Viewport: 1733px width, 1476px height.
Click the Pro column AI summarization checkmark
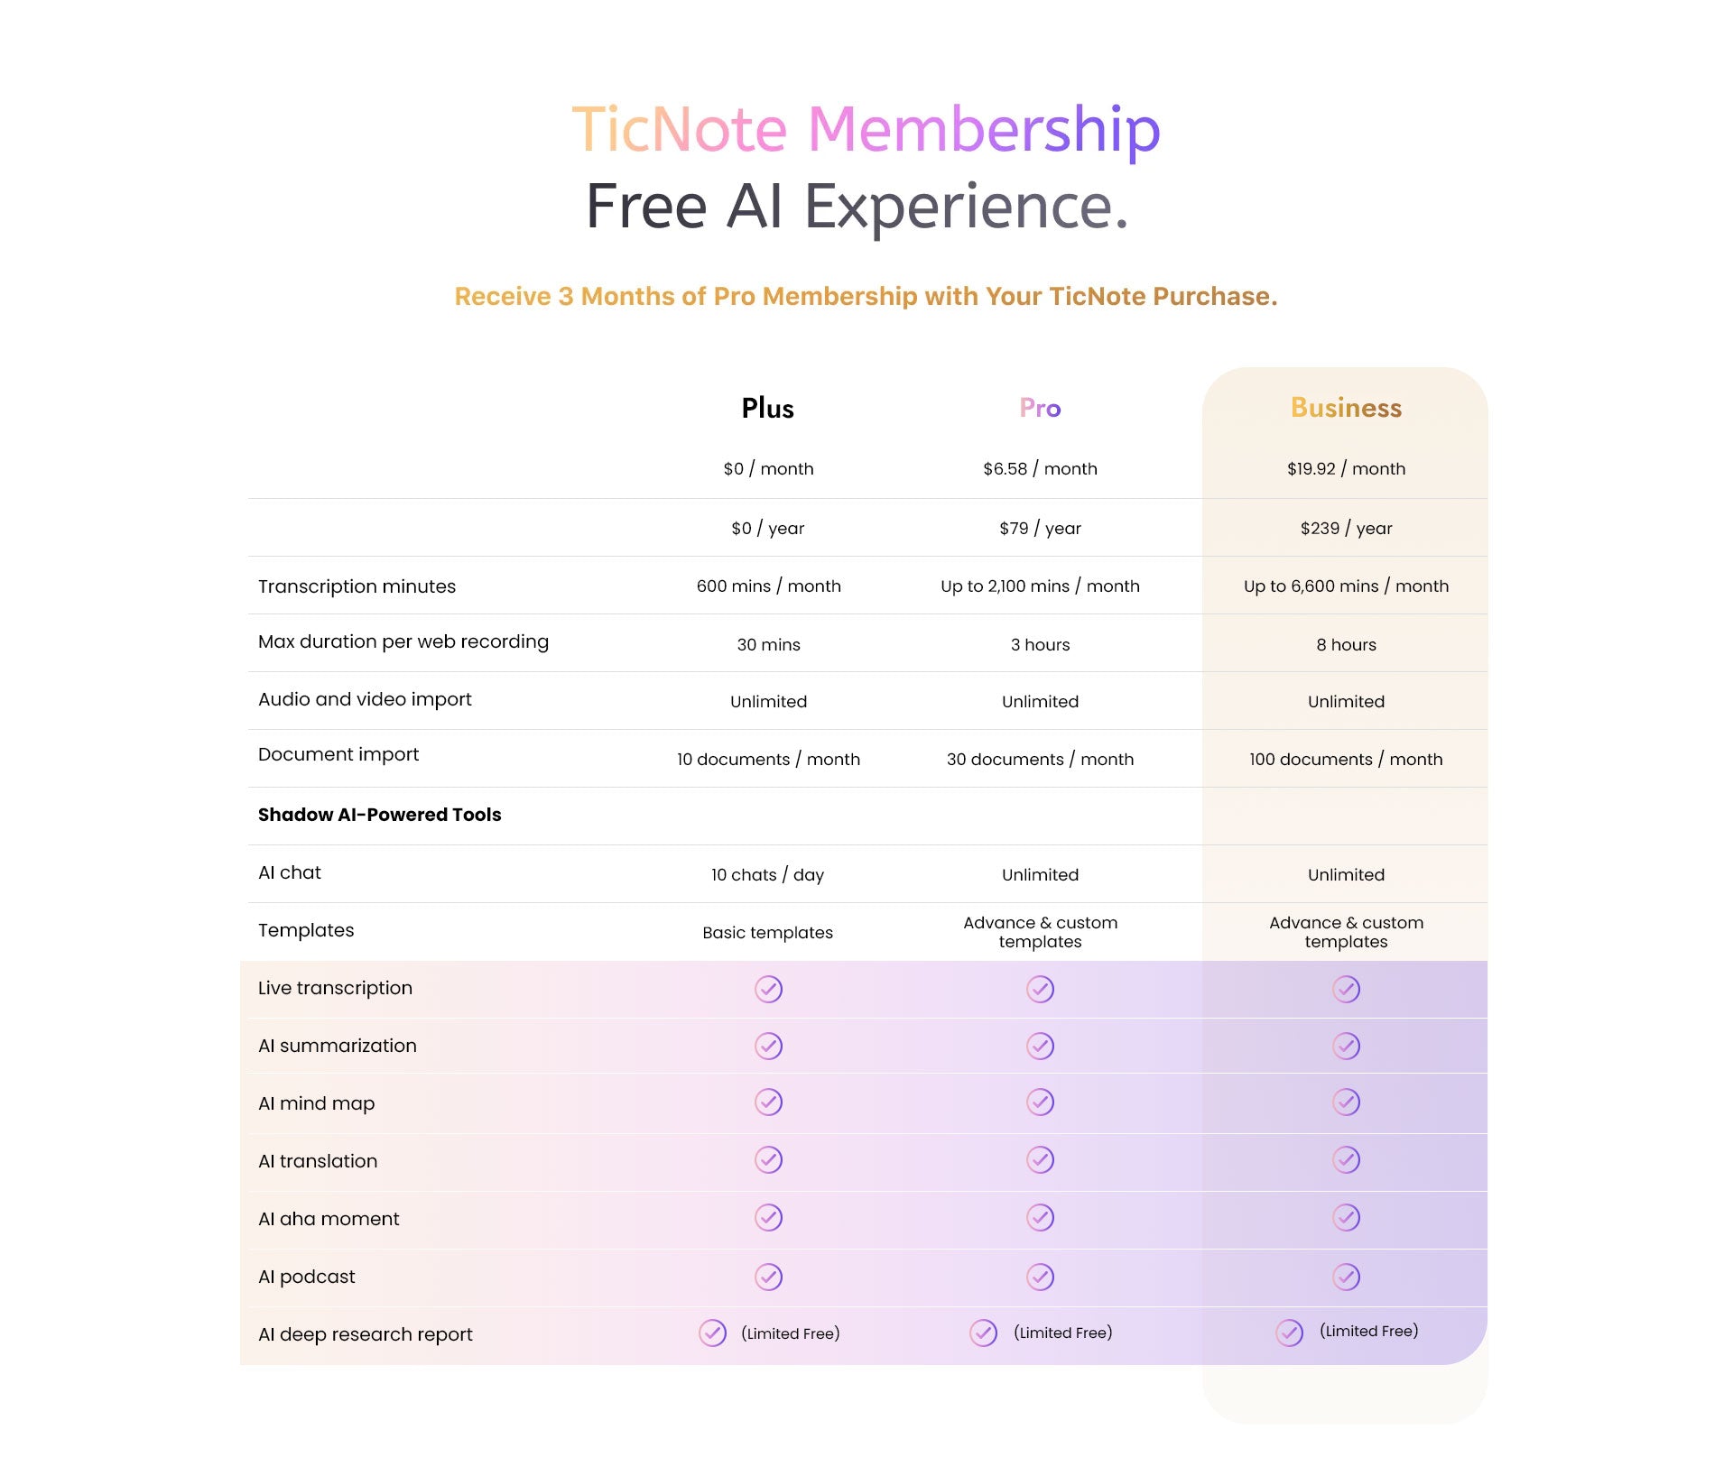pos(1040,1046)
